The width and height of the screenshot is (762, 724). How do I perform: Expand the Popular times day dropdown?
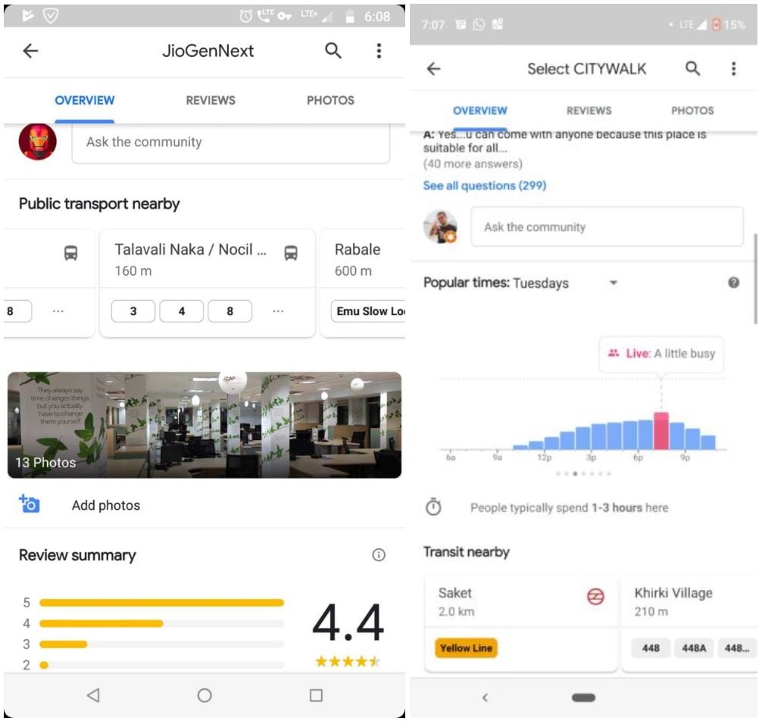click(614, 282)
